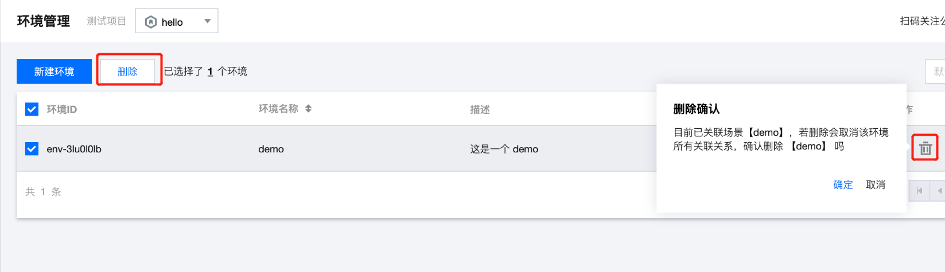
Task: Cancel the deletion by clicking 取消
Action: (875, 184)
